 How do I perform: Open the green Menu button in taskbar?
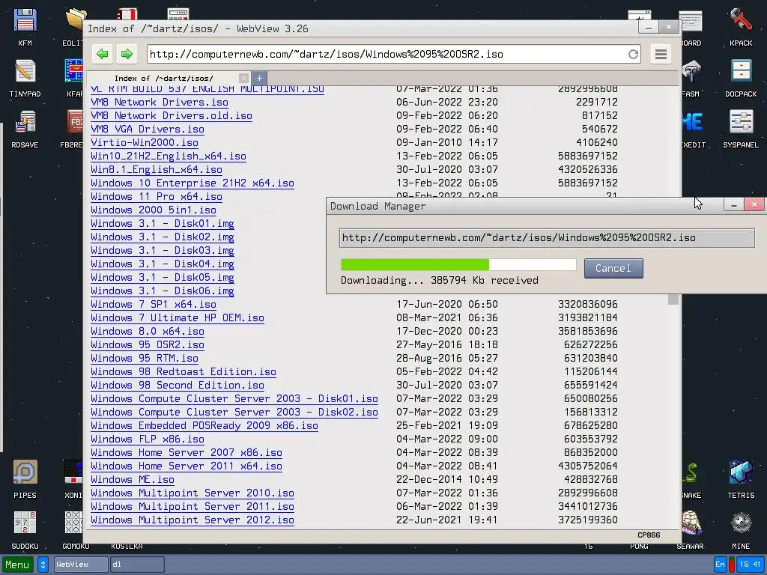tap(18, 565)
